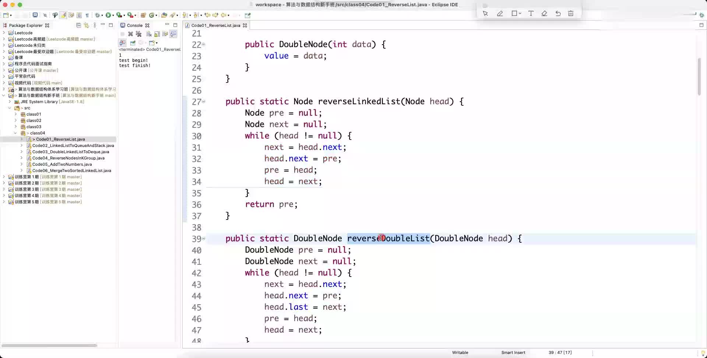Select the eraser annotation tool
This screenshot has height=358, width=707.
(x=544, y=13)
